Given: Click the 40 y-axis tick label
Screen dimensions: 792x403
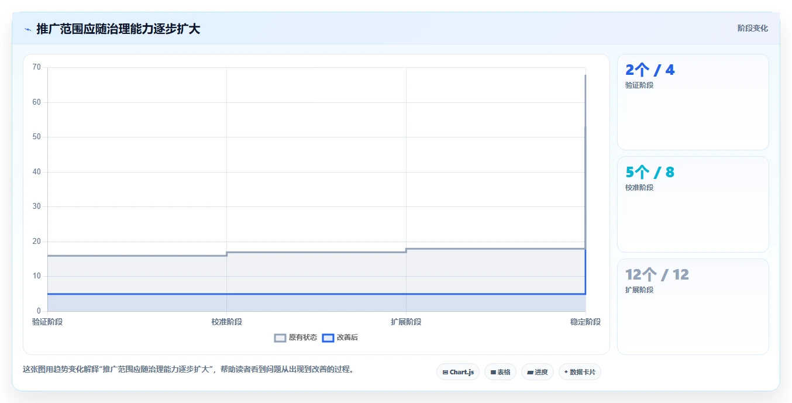Looking at the screenshot, I should tap(37, 172).
